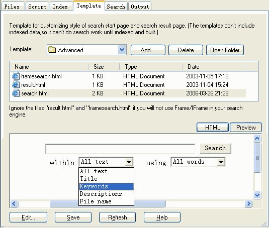
Task: Choose Title from dropdown list
Action: [x=106, y=179]
